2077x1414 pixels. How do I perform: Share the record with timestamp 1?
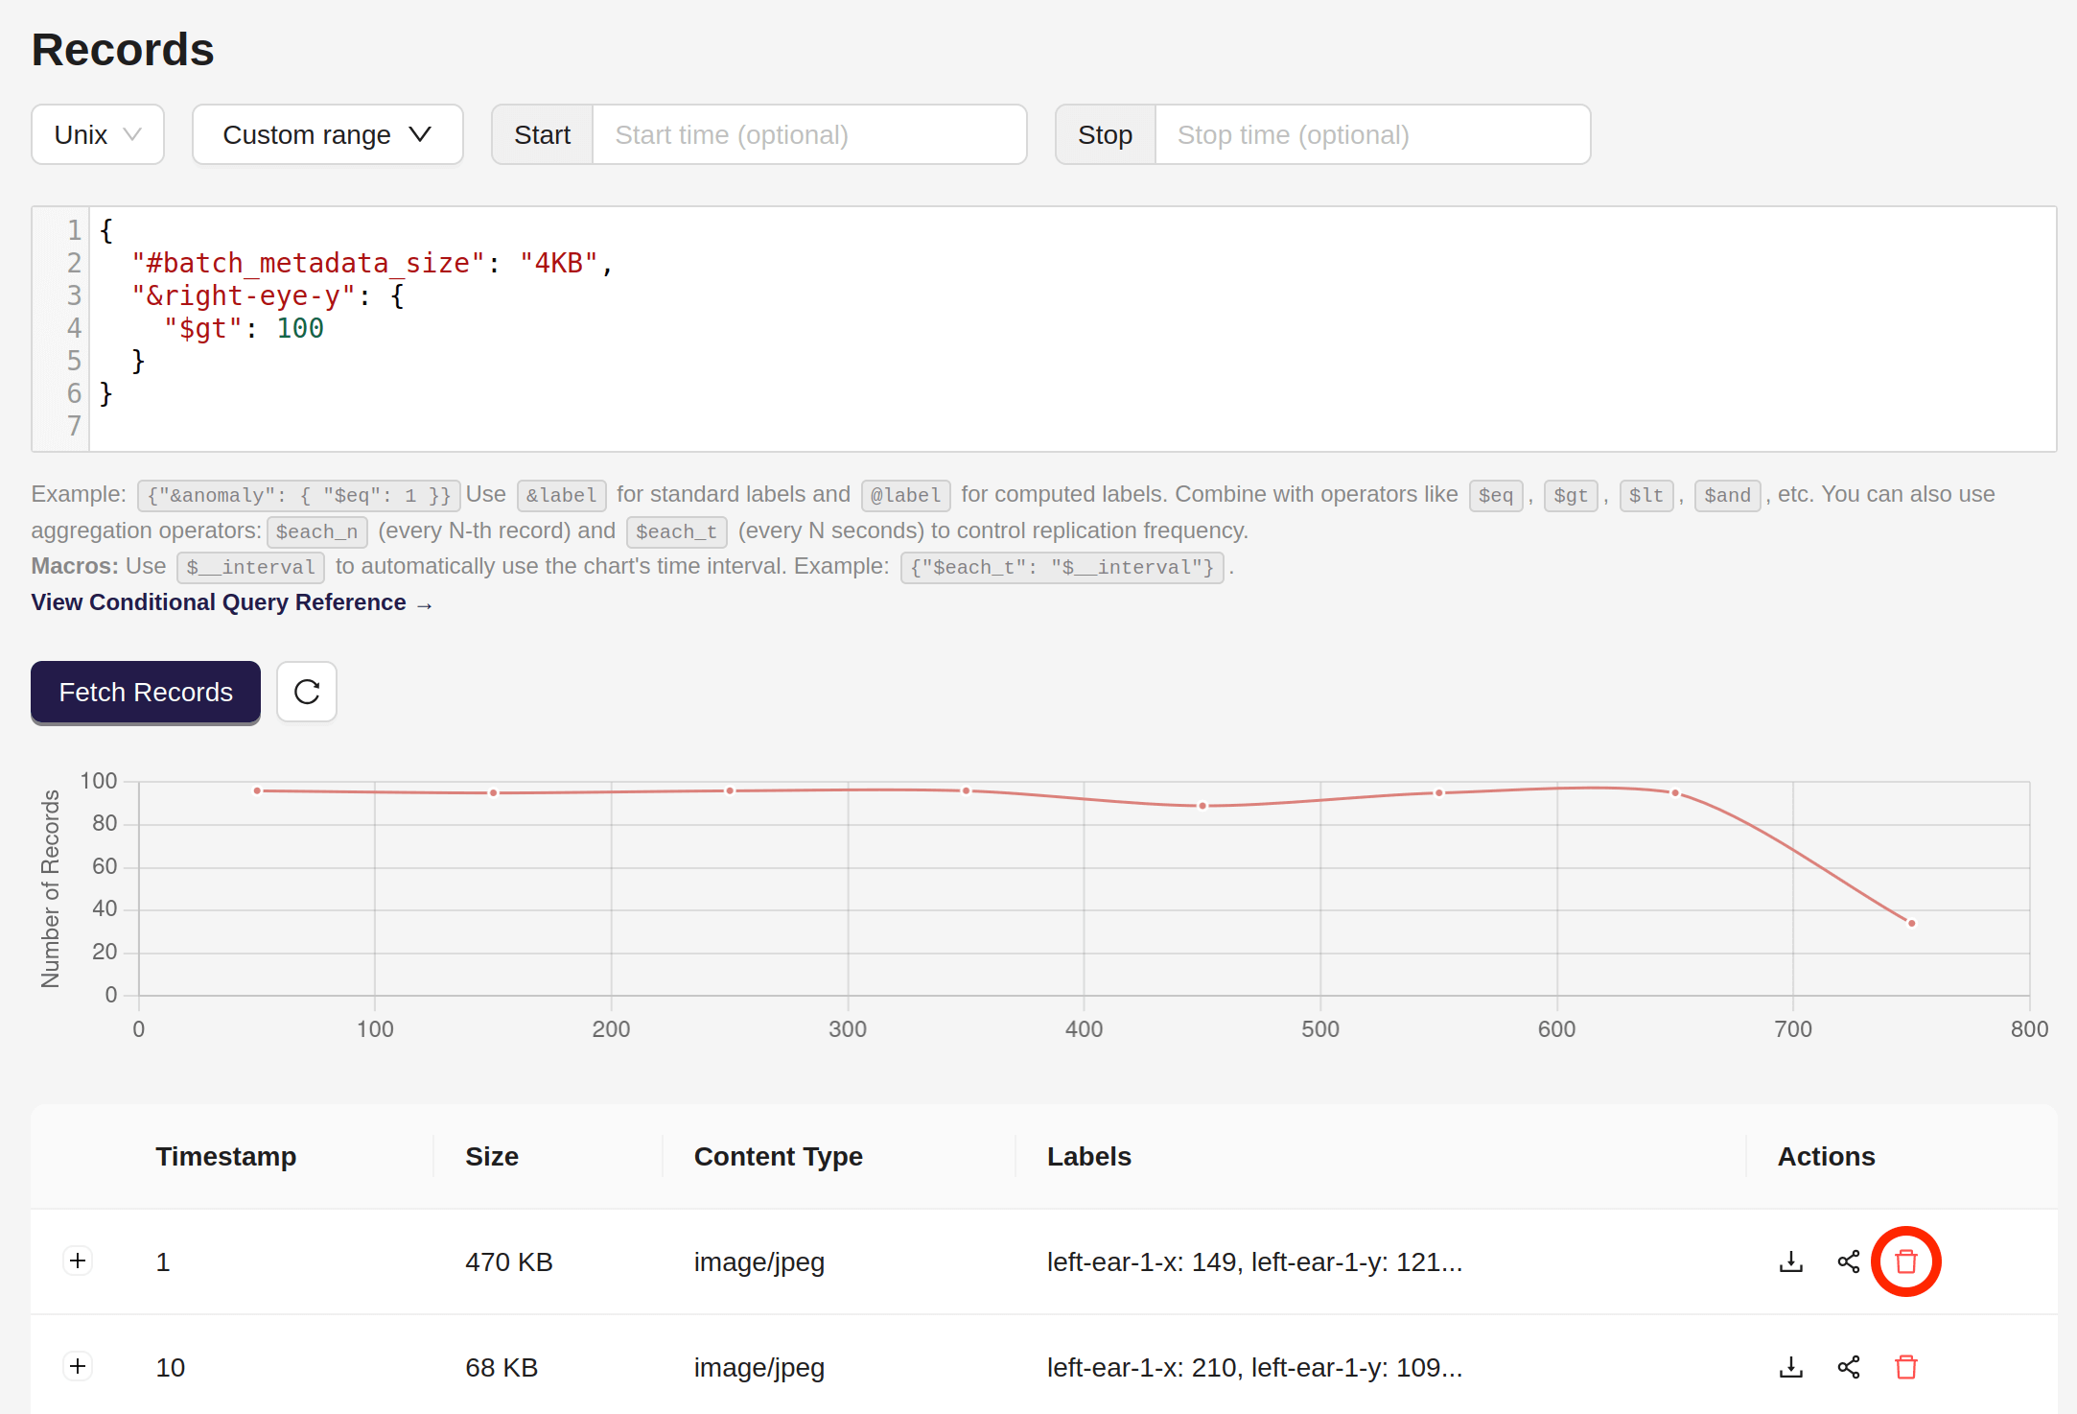[x=1848, y=1261]
